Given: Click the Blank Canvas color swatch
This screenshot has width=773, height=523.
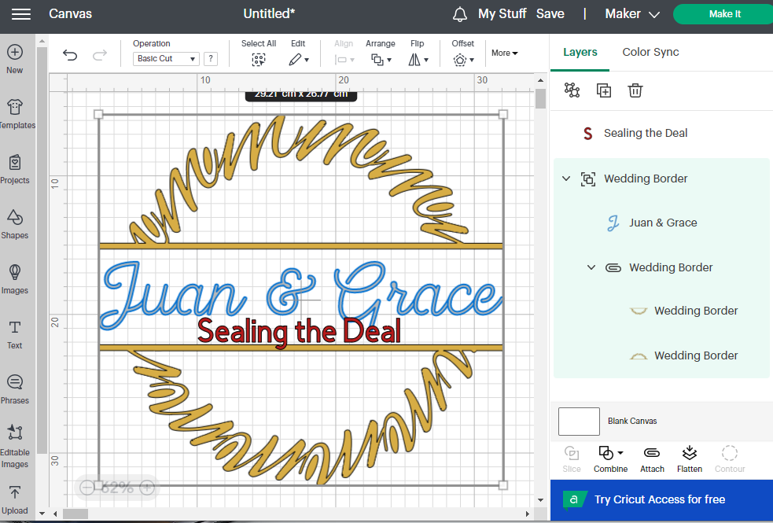Looking at the screenshot, I should pyautogui.click(x=579, y=421).
